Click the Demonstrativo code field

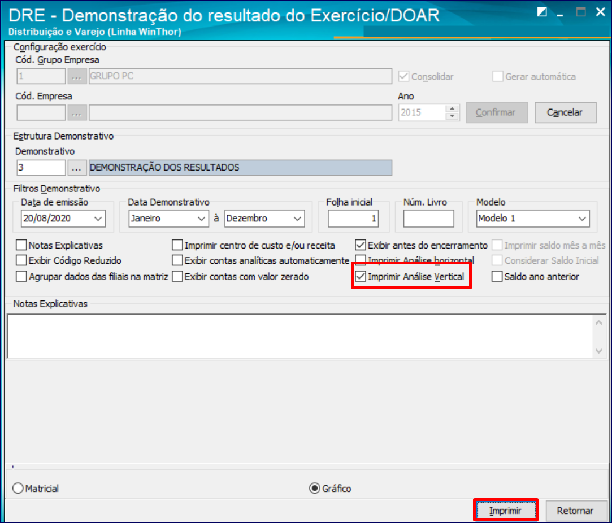pos(41,168)
